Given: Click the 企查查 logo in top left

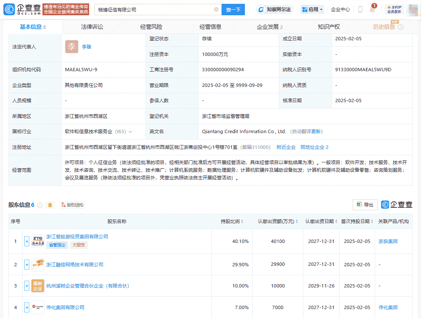Looking at the screenshot, I should tap(21, 9).
